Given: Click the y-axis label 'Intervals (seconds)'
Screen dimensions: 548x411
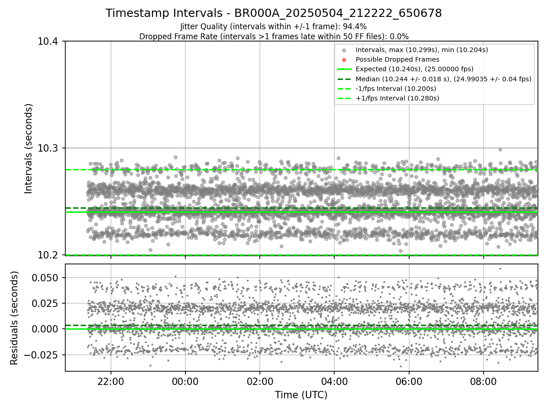Looking at the screenshot, I should coord(29,148).
